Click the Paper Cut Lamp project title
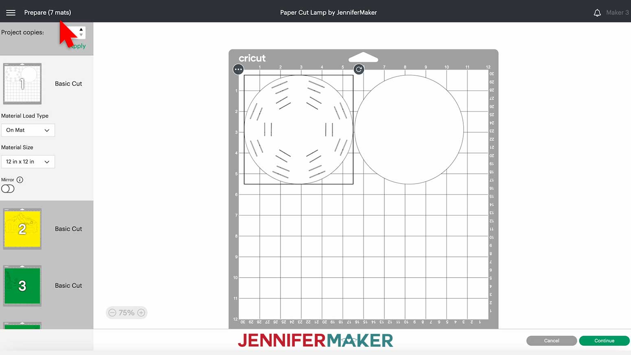 pos(329,13)
